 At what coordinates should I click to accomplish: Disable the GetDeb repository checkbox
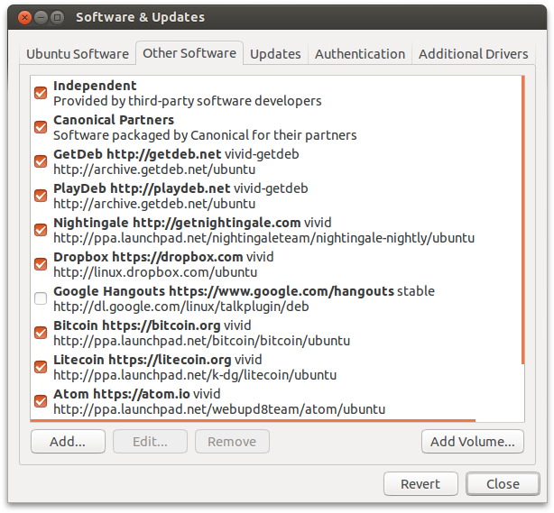[41, 161]
